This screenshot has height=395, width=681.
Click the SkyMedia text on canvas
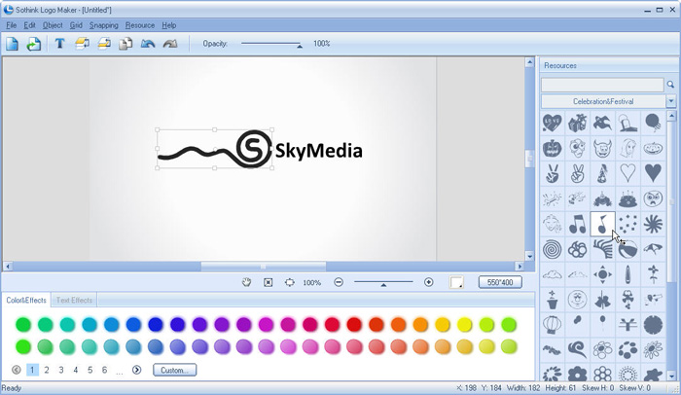click(x=318, y=151)
